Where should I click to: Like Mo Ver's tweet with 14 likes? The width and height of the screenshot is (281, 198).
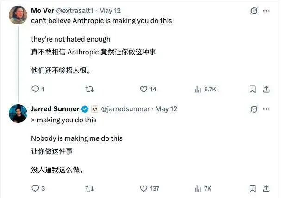click(148, 89)
